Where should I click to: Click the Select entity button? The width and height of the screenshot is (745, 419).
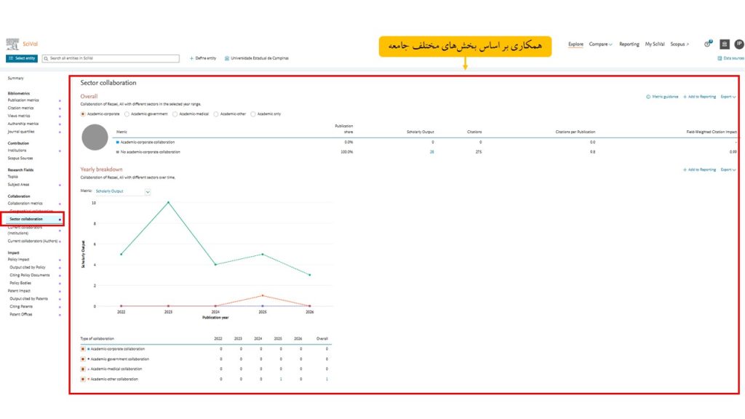(x=22, y=58)
